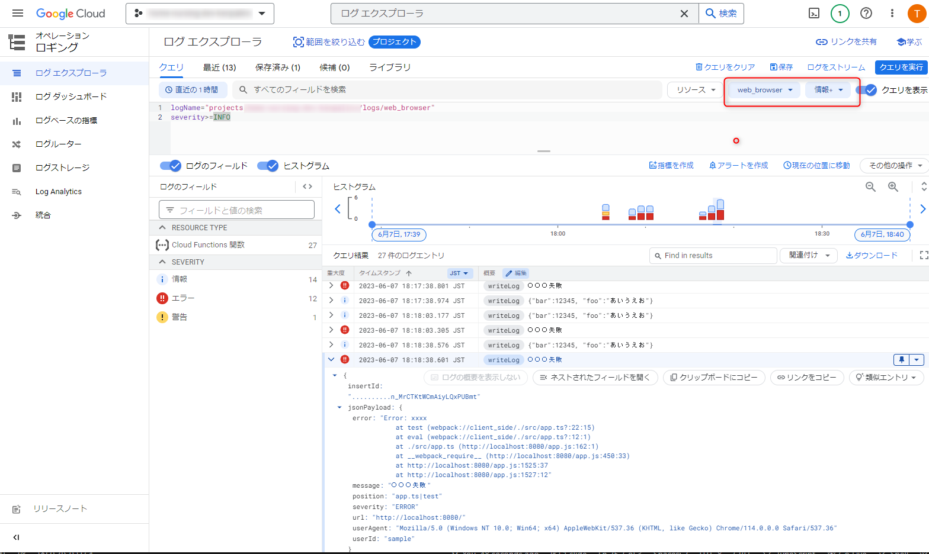Toggle クエリを表示 switch

click(x=866, y=90)
